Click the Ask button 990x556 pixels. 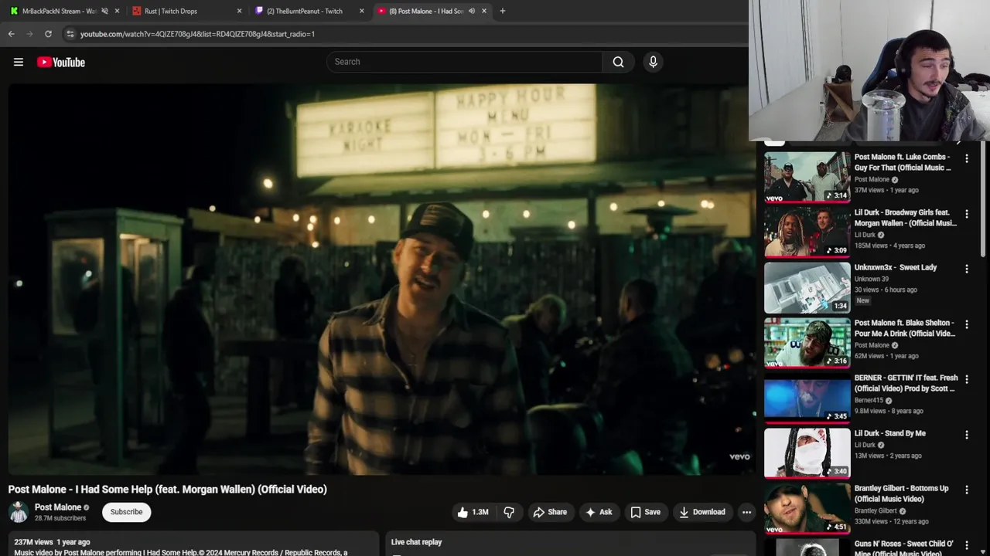coord(599,512)
